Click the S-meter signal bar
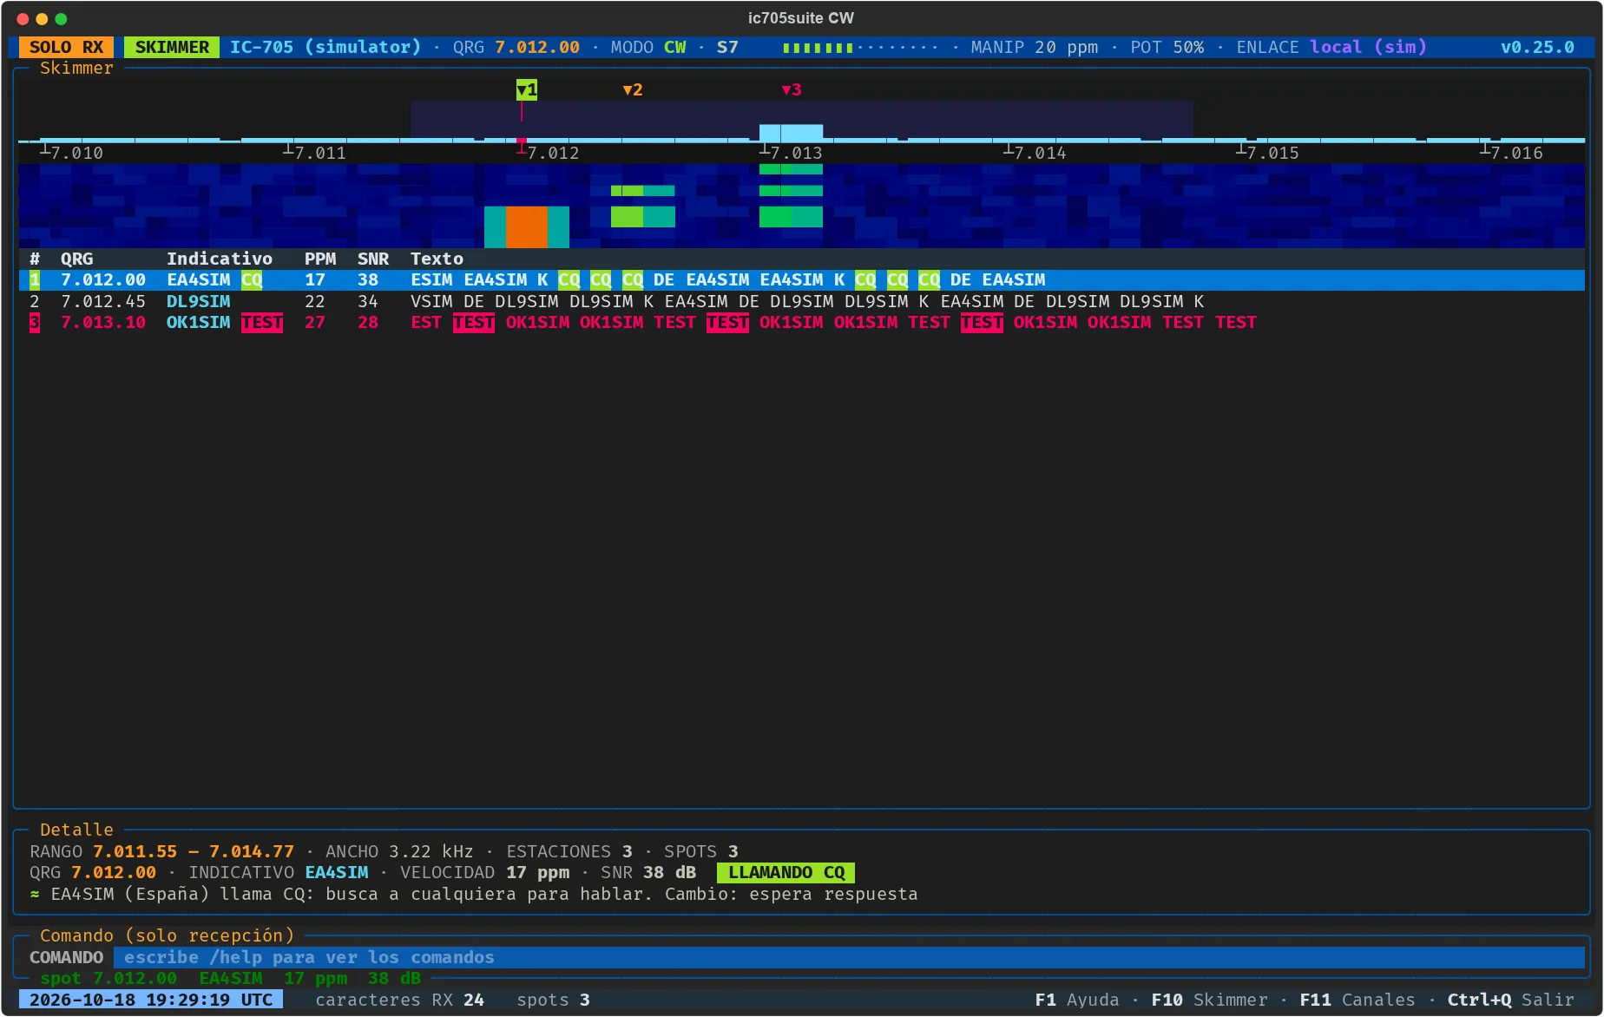The height and width of the screenshot is (1017, 1604). (x=860, y=47)
